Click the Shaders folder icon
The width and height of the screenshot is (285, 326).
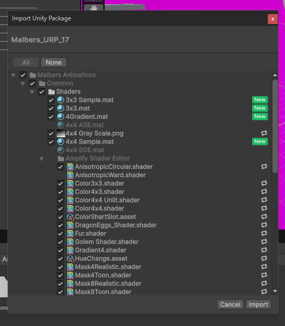(x=51, y=92)
